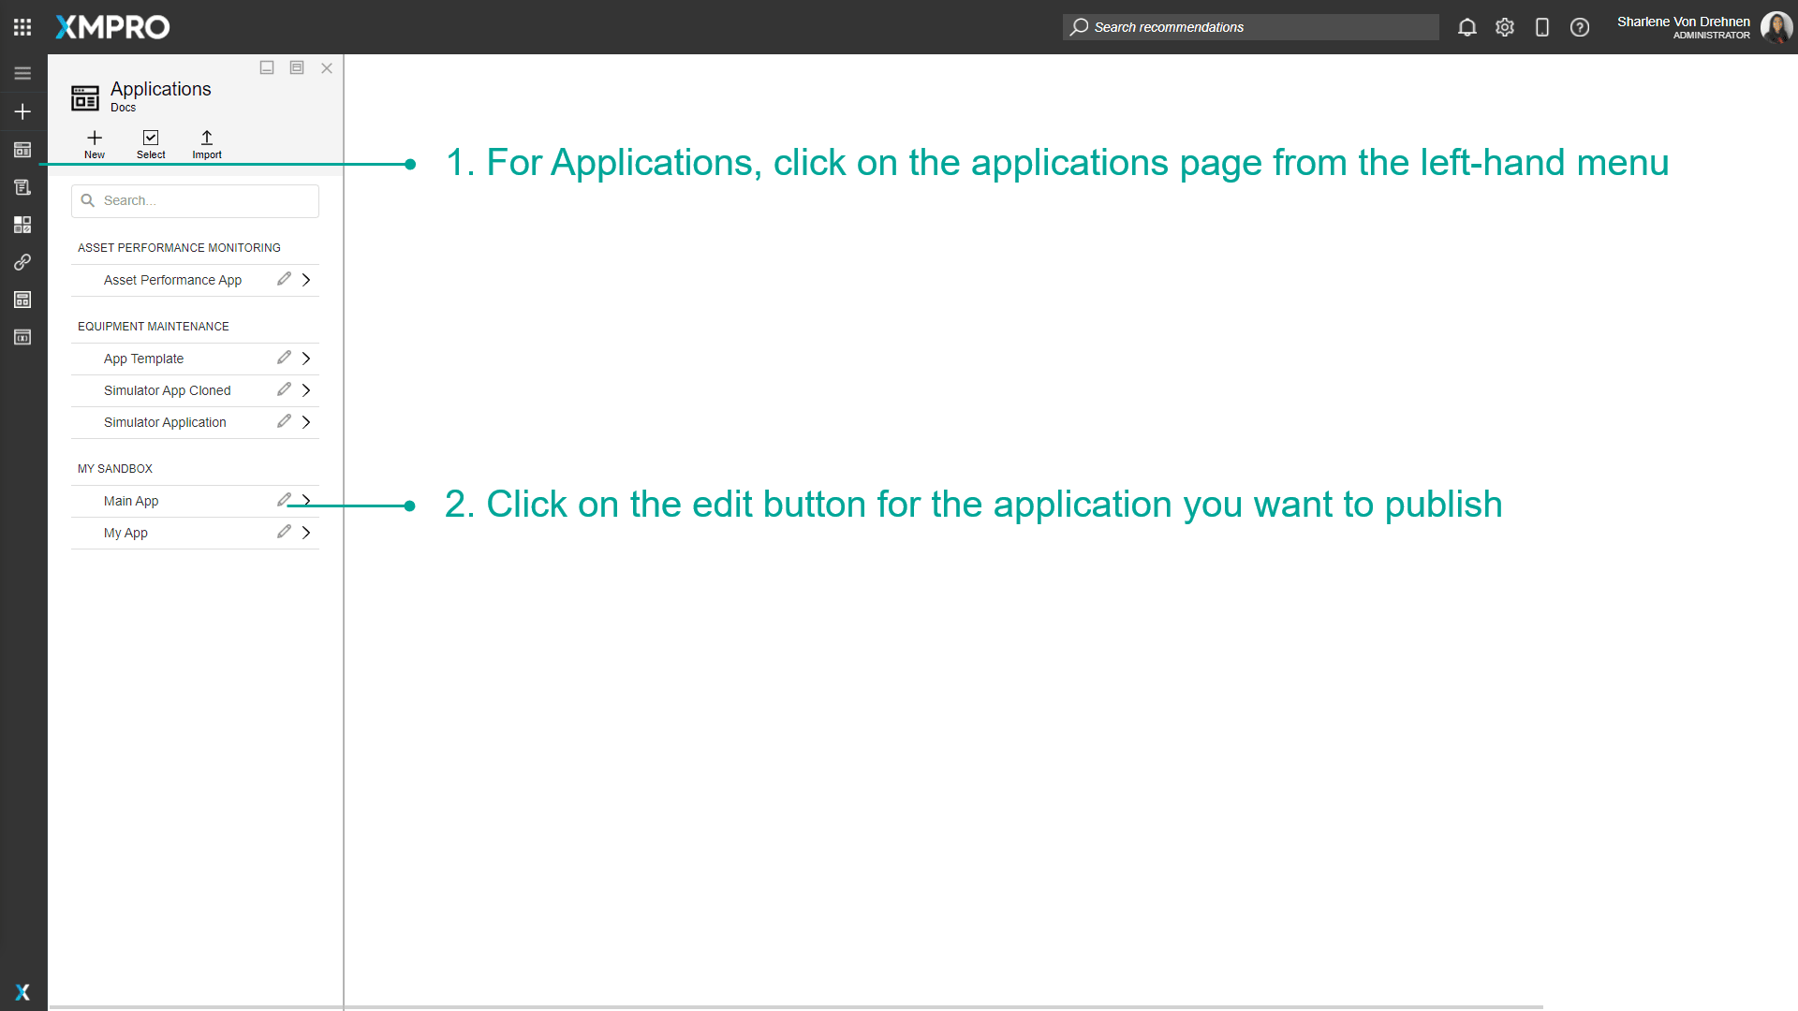The image size is (1798, 1011).
Task: Expand the Simulator App Cloned chevron
Action: 306,390
